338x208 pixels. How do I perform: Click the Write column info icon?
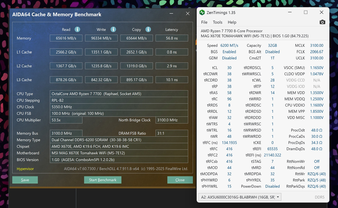(113, 29)
